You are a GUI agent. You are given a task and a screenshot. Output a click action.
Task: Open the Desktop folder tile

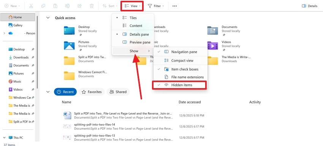pos(80,31)
